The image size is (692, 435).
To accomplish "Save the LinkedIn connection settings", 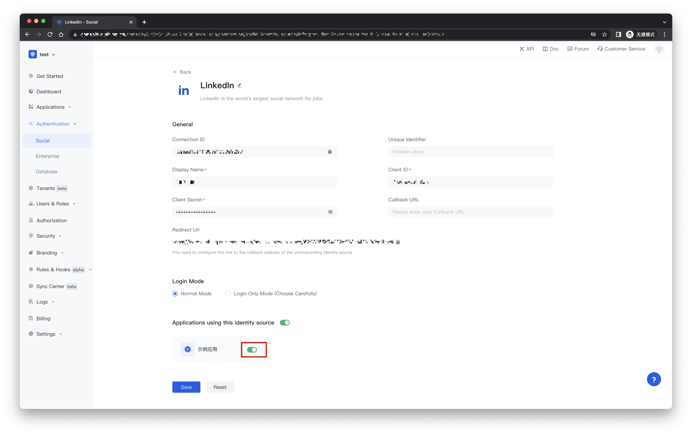I will [x=186, y=387].
